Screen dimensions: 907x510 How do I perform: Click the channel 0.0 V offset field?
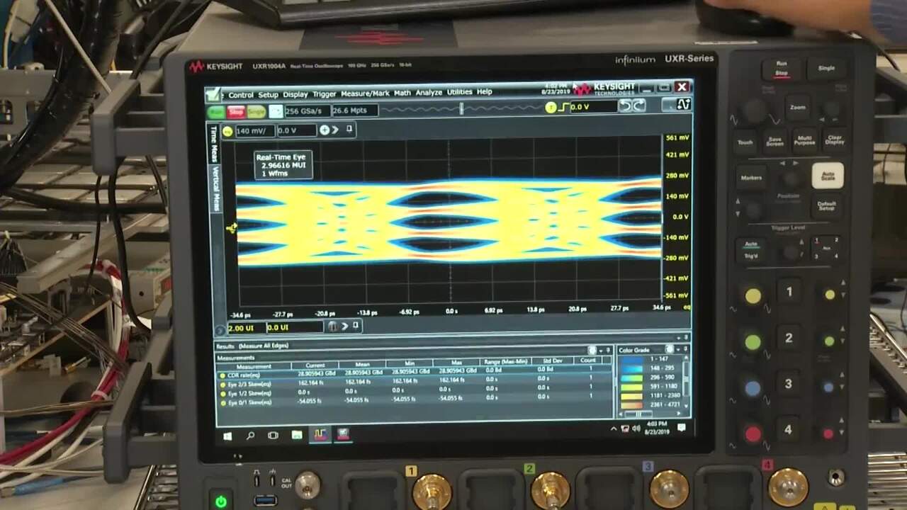pos(296,130)
